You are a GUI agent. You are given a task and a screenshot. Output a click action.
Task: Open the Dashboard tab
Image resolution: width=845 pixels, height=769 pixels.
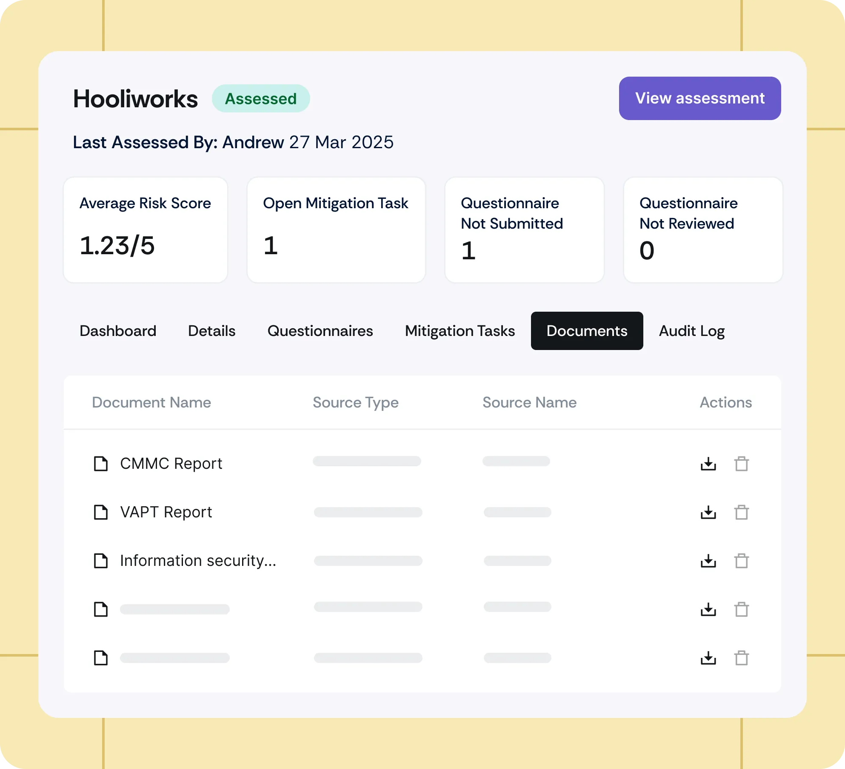(118, 331)
